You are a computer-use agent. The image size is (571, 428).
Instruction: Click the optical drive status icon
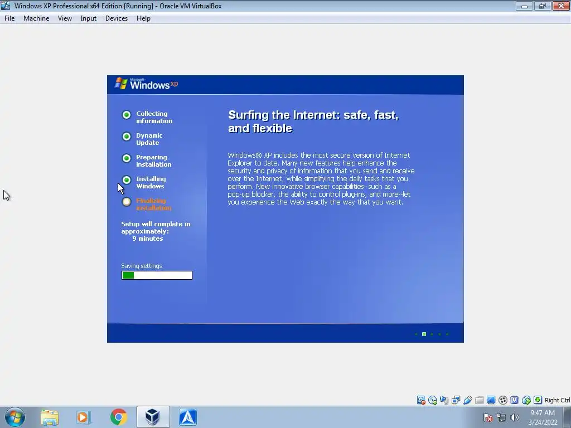(433, 400)
